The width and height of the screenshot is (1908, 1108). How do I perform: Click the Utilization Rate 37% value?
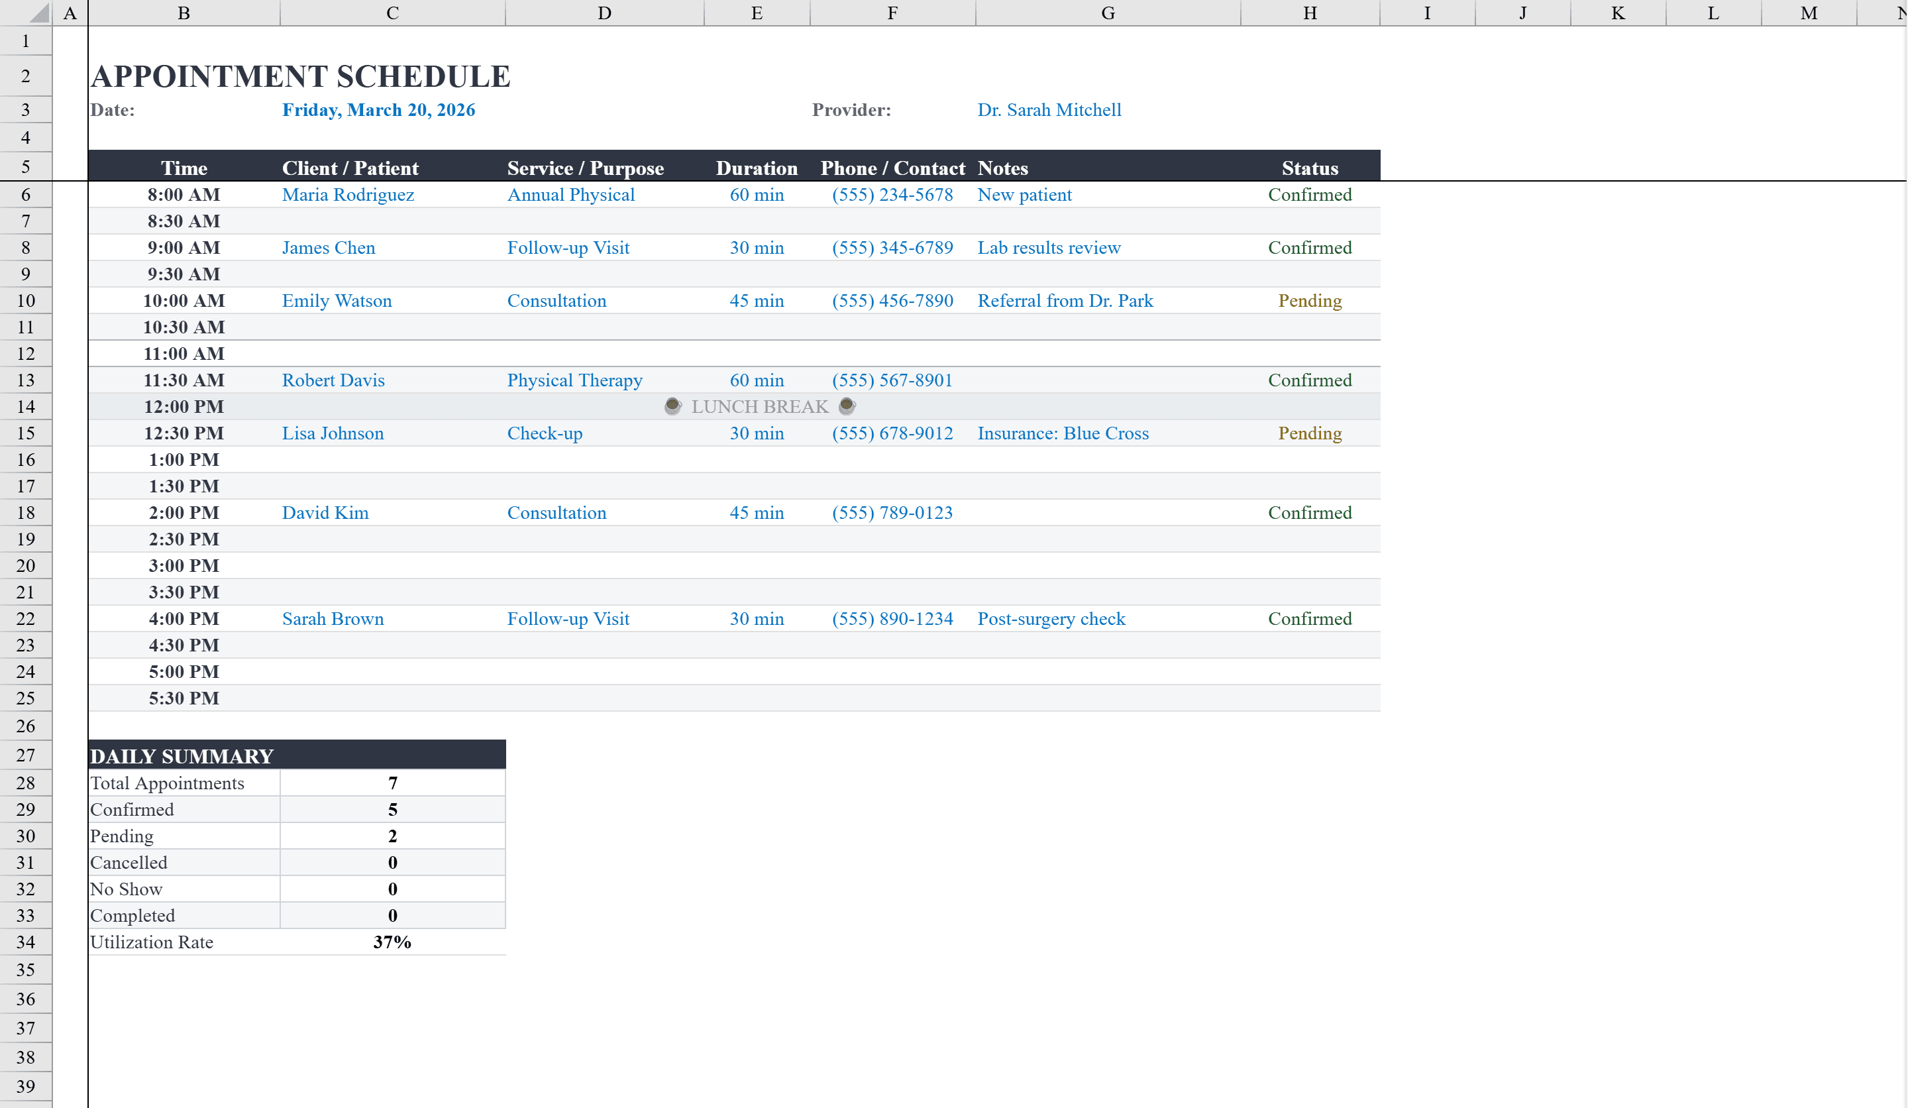tap(392, 942)
